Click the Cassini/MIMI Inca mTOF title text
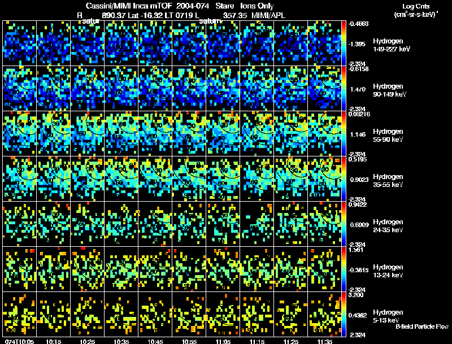Image resolution: width=452 pixels, height=344 pixels. pos(129,6)
